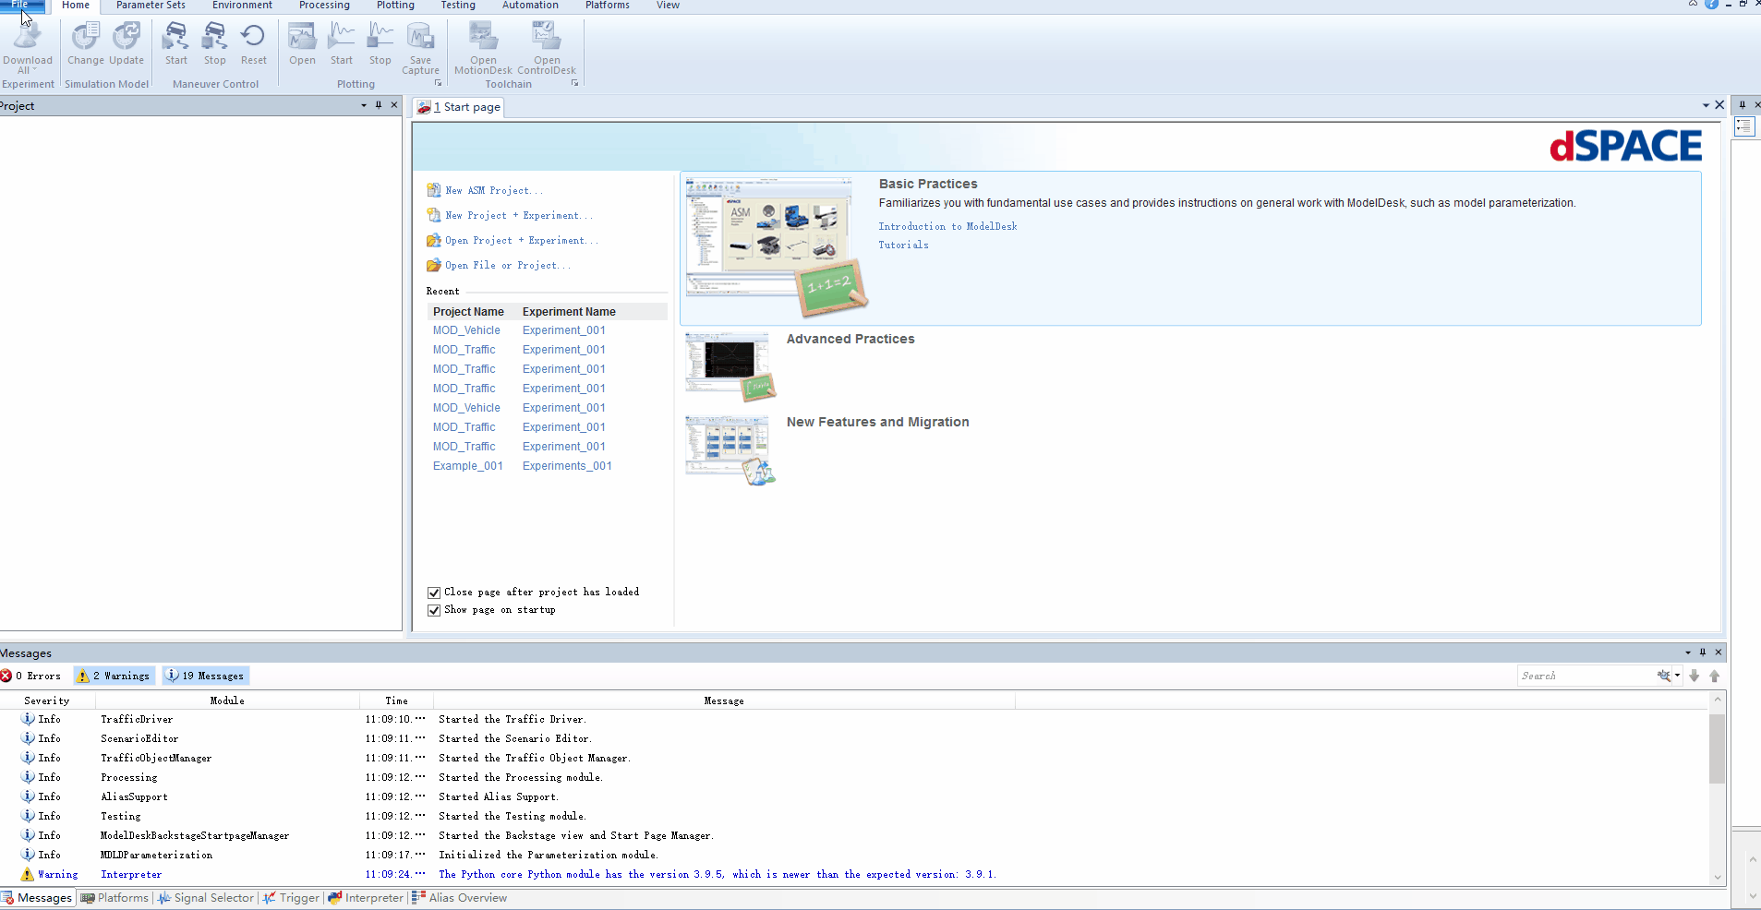This screenshot has height=910, width=1761.
Task: Switch to the Alias Overview bottom tab
Action: pyautogui.click(x=459, y=898)
